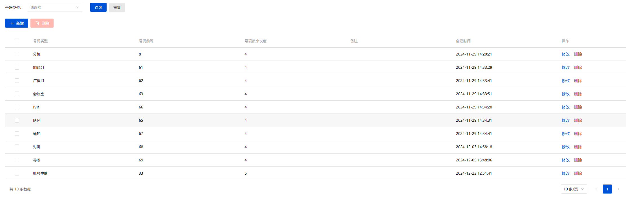Viewport: 626px width, 200px height.
Task: Open the 号码类型 dropdown
Action: (55, 7)
